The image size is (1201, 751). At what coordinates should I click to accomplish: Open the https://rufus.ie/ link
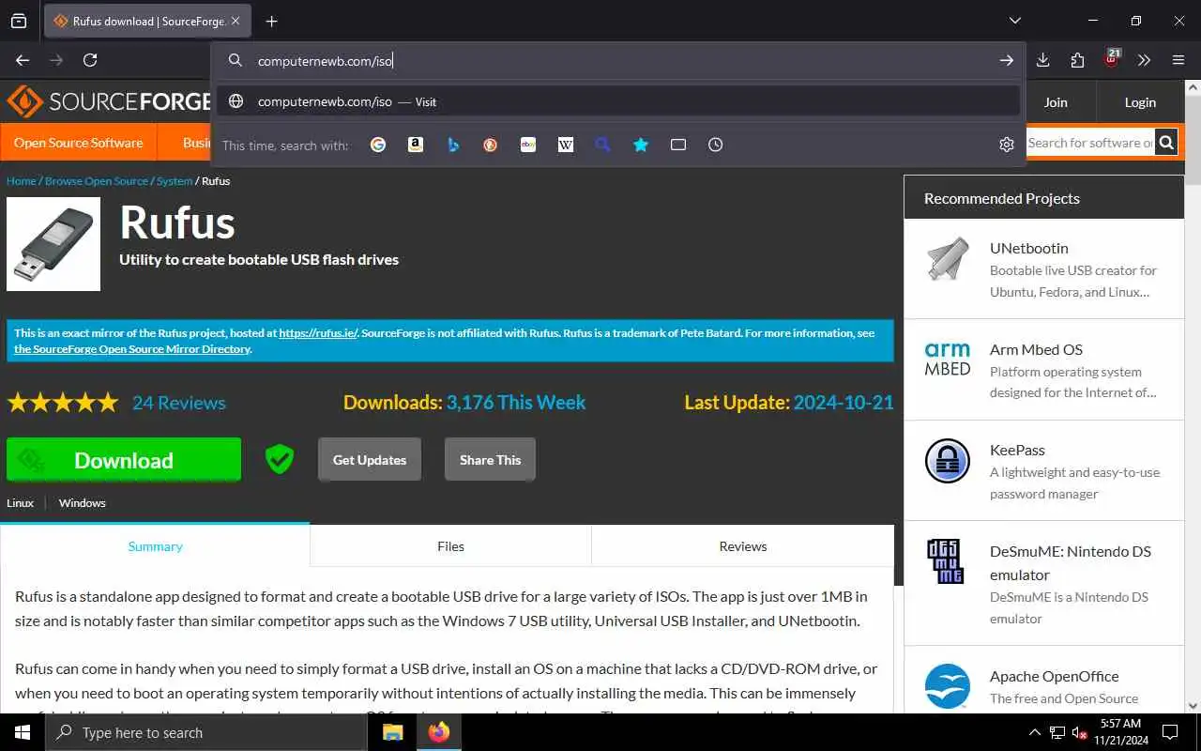(318, 332)
